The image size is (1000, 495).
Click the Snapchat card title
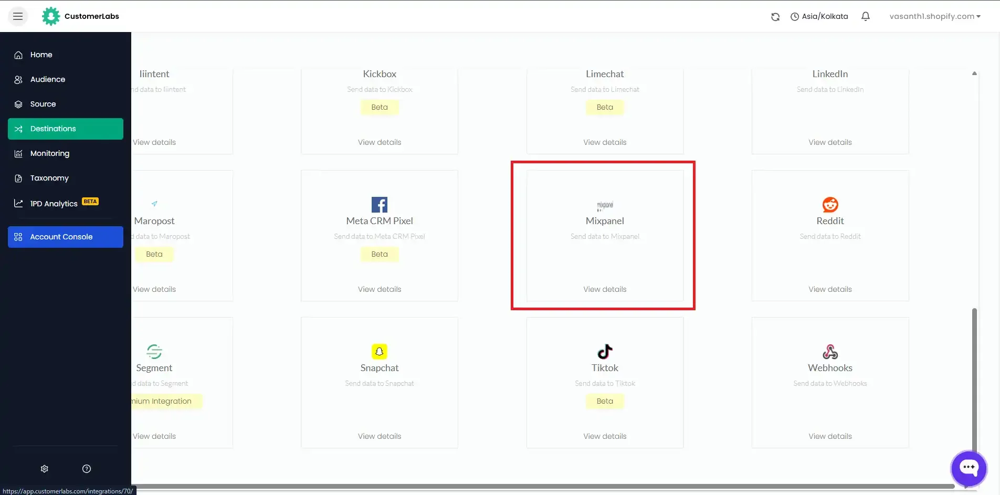pyautogui.click(x=380, y=368)
